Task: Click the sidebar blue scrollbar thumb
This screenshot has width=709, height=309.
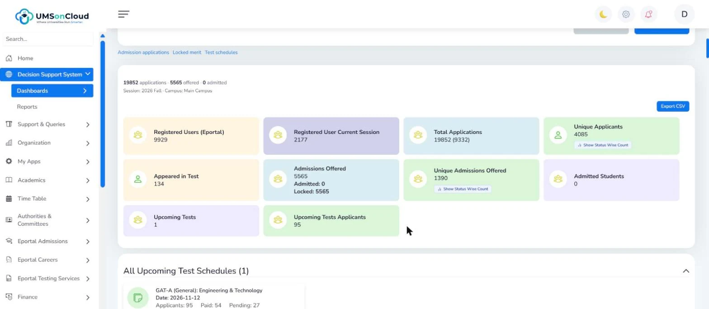Action: tap(103, 114)
